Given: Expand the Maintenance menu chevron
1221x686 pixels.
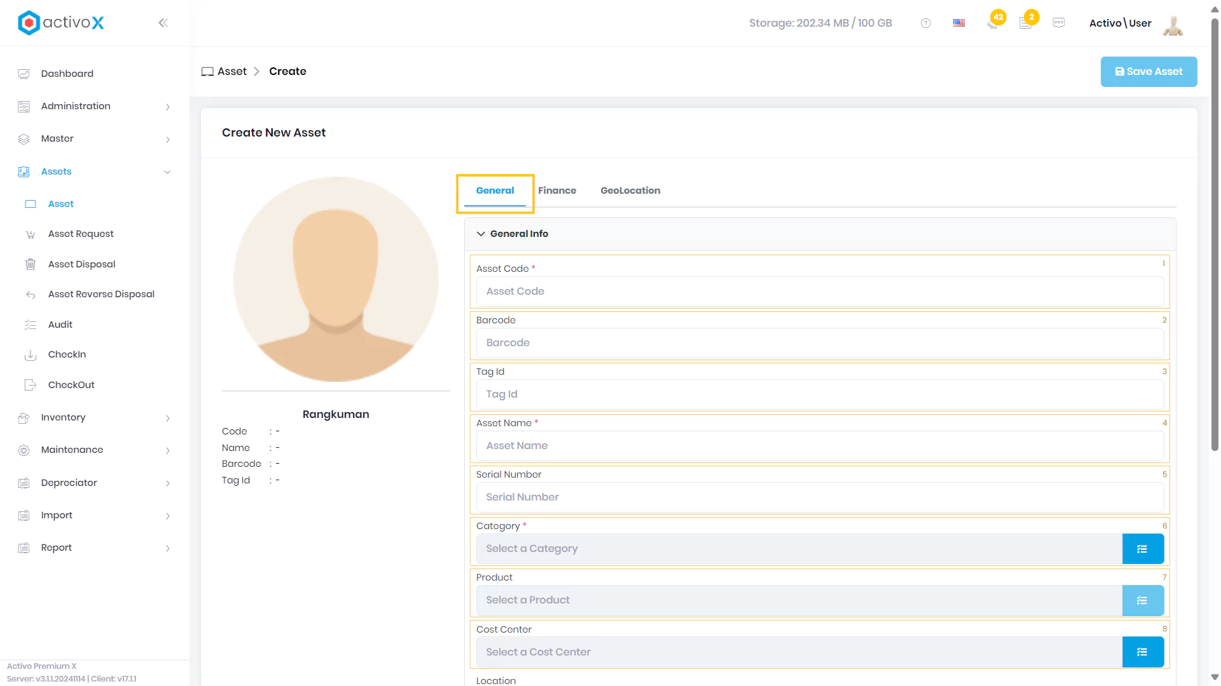Looking at the screenshot, I should tap(167, 450).
